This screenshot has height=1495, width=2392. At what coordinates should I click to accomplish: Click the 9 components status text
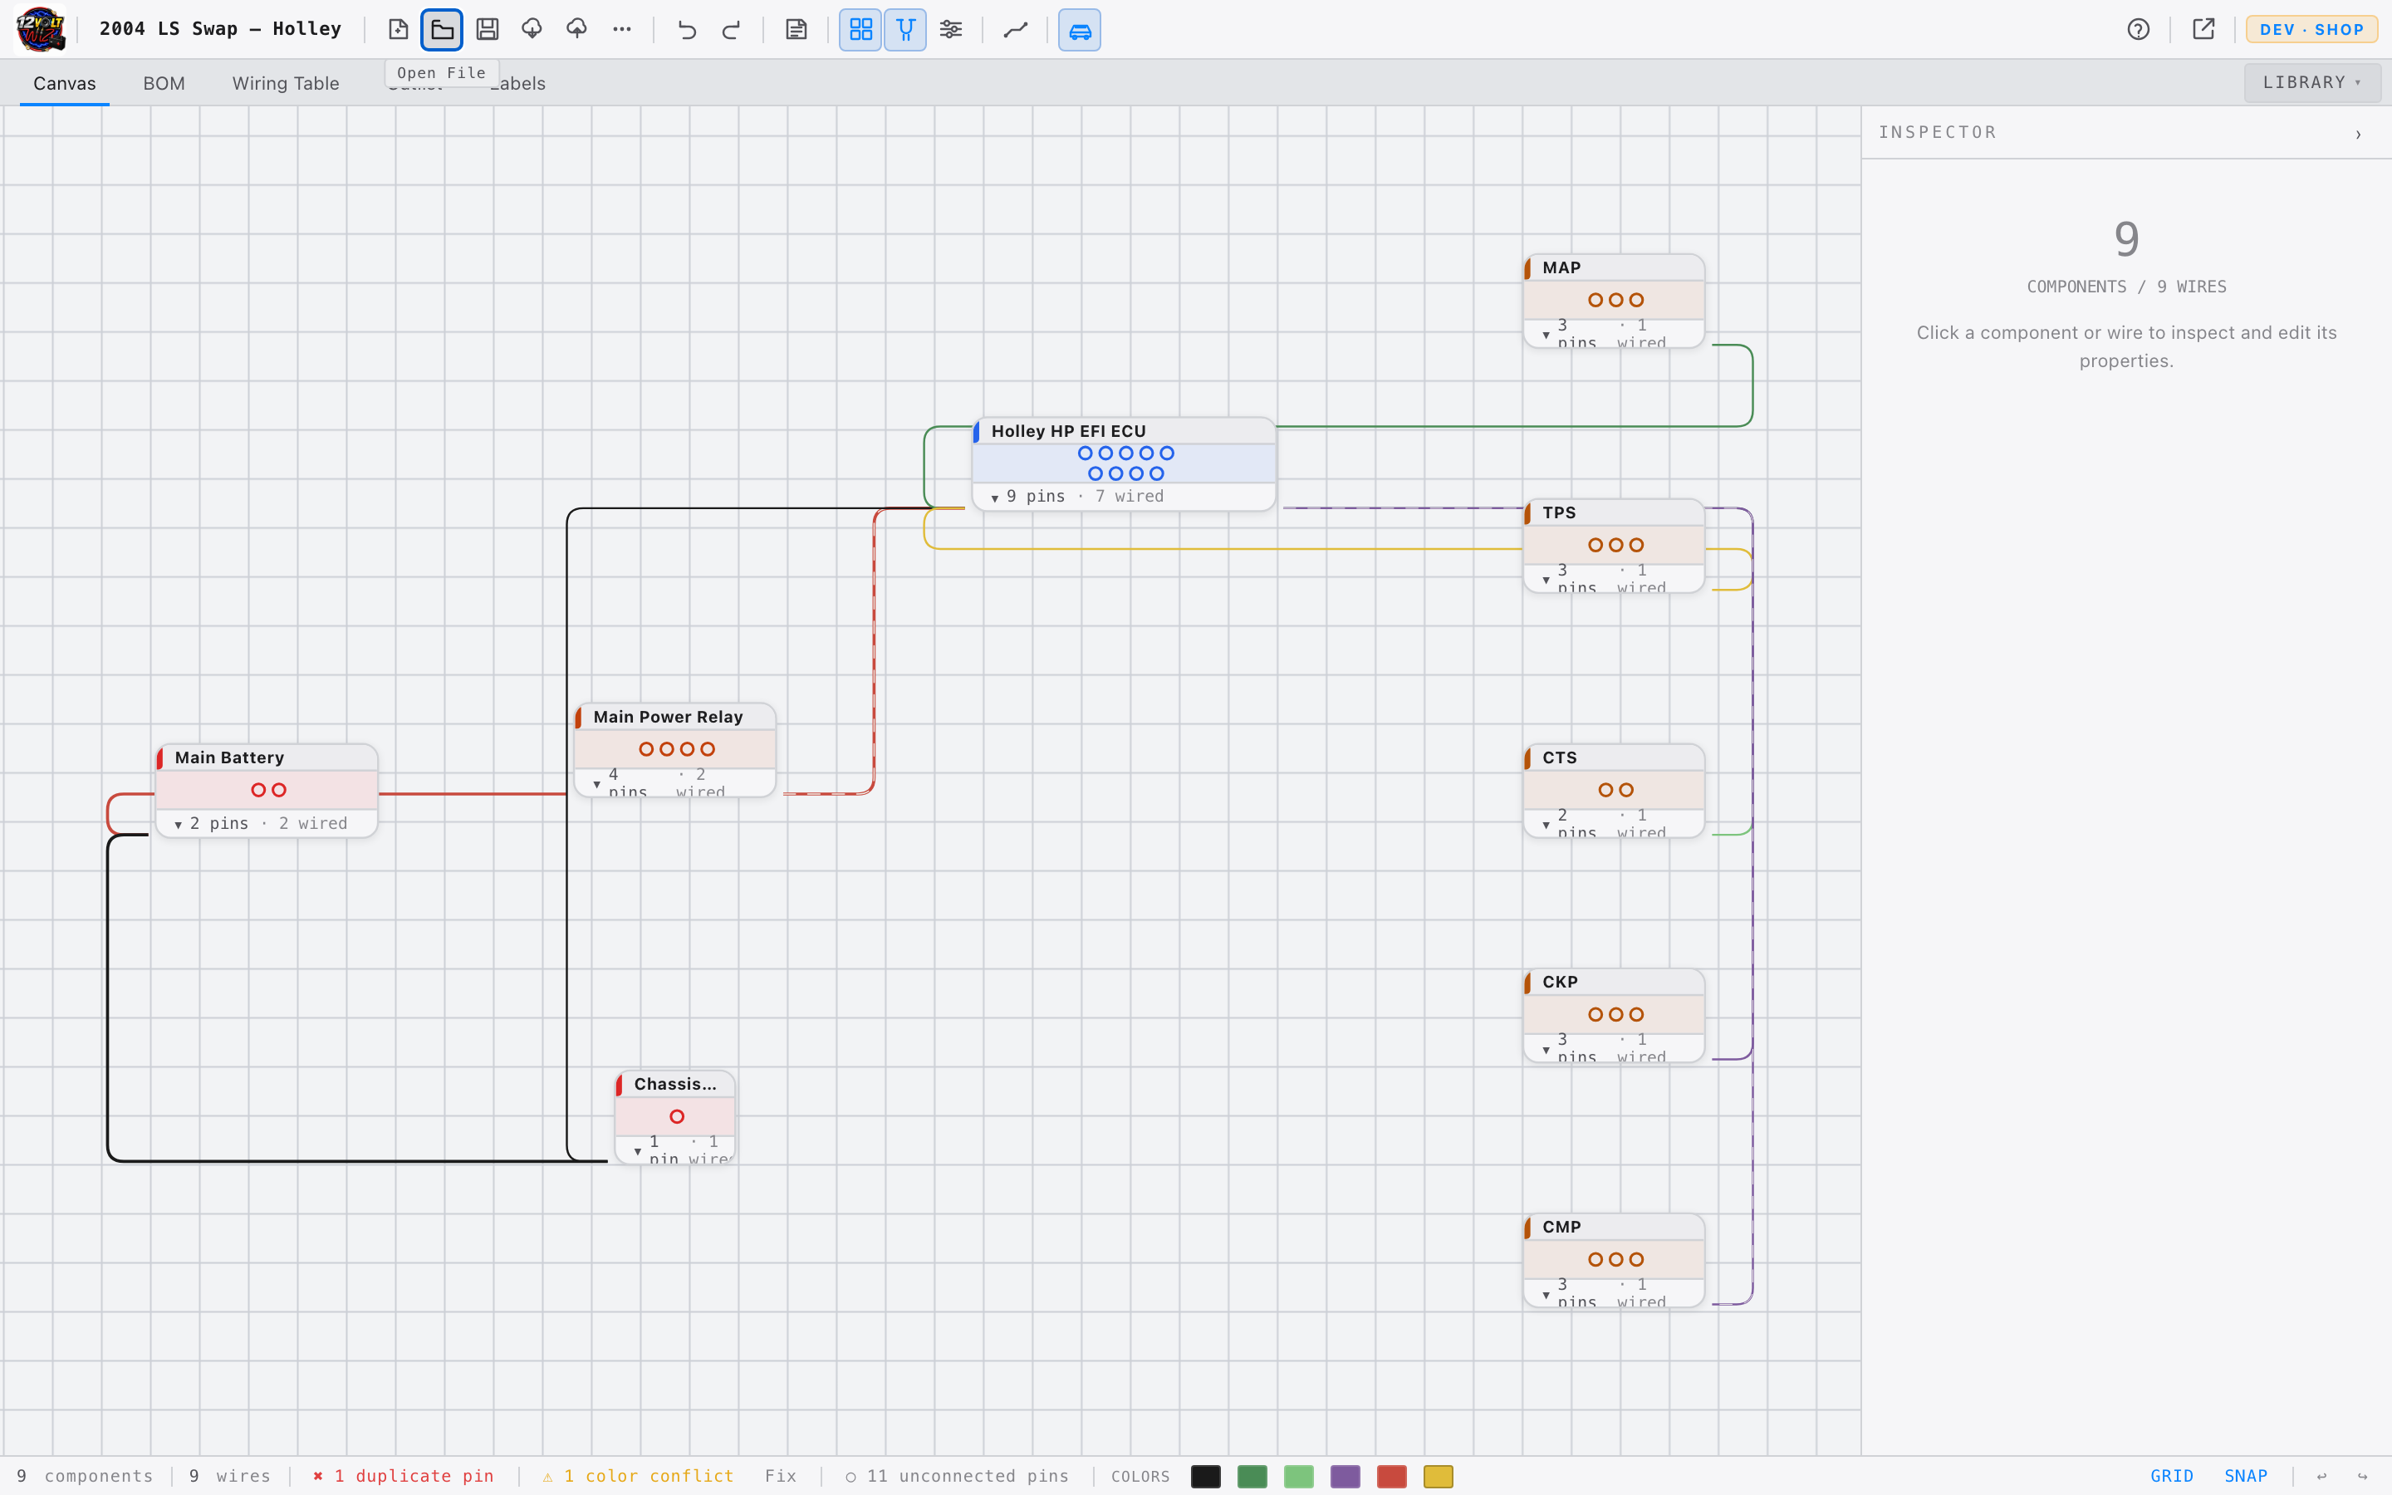point(85,1475)
